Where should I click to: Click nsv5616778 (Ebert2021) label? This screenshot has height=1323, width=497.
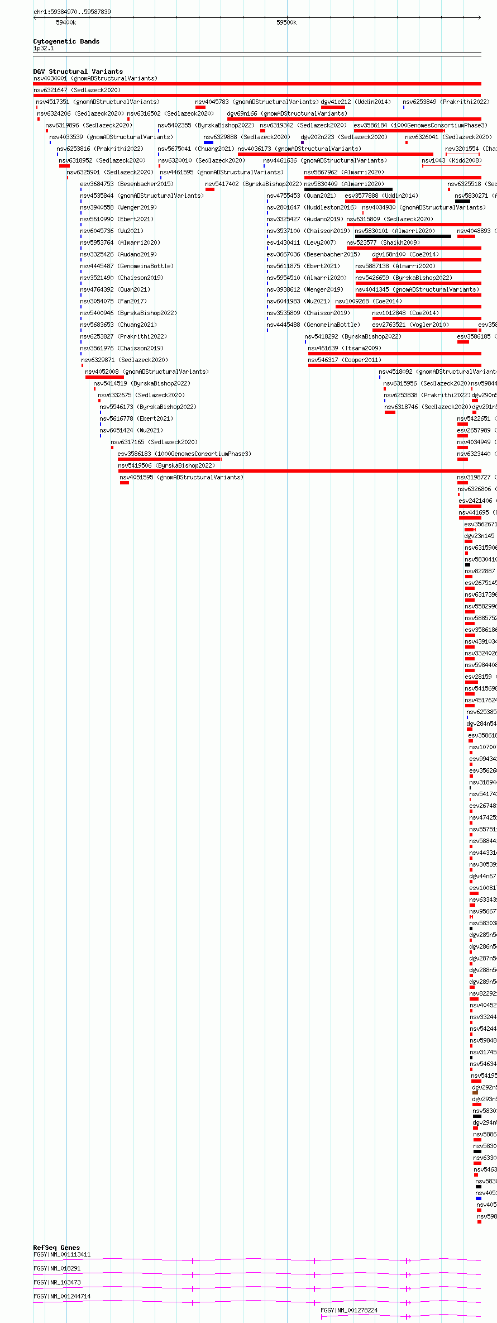pos(136,418)
